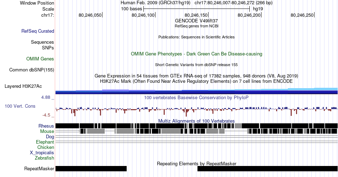Click the H3K27Ac Mark track title
Screen dimensions: 338x177
click(196, 81)
